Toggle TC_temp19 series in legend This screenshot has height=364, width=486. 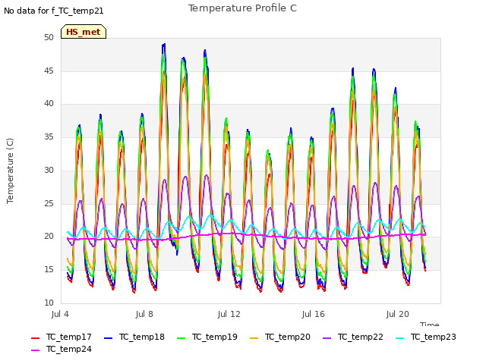[207, 337]
